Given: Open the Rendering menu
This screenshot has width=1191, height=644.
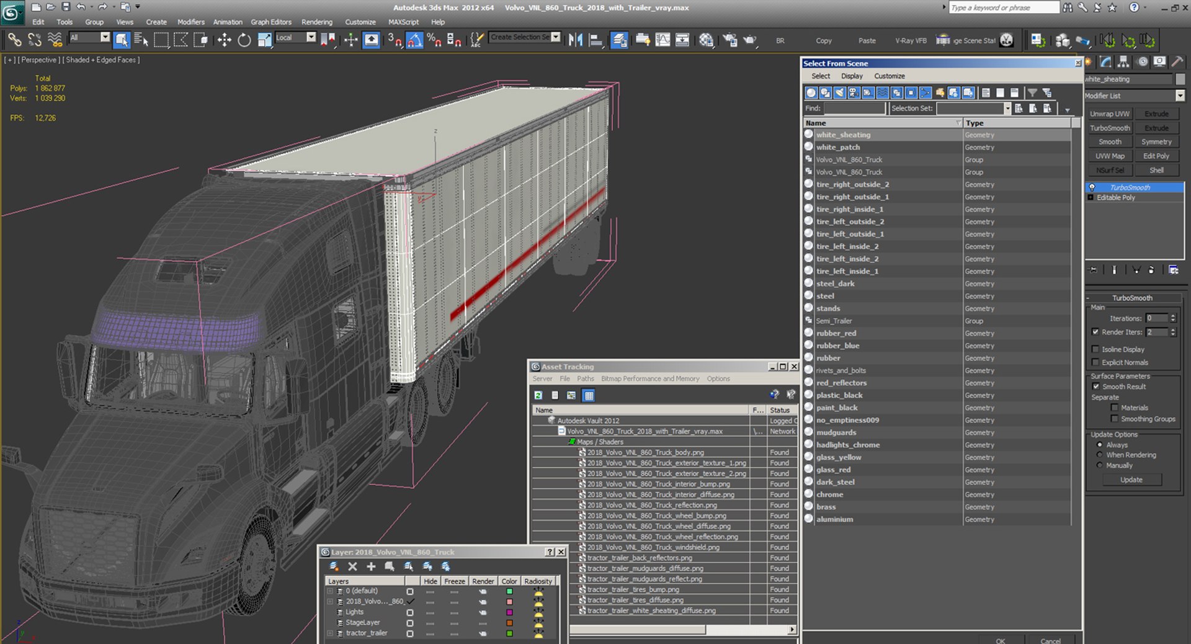Looking at the screenshot, I should [316, 22].
